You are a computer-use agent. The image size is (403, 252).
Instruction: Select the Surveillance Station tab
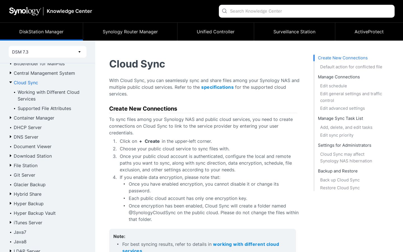tap(294, 32)
